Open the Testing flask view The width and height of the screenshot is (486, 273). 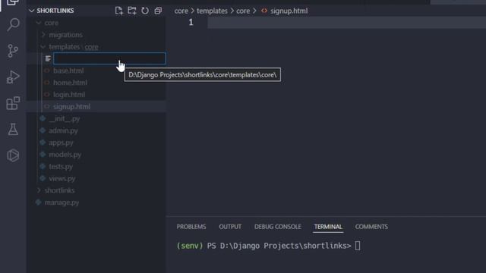click(x=13, y=129)
